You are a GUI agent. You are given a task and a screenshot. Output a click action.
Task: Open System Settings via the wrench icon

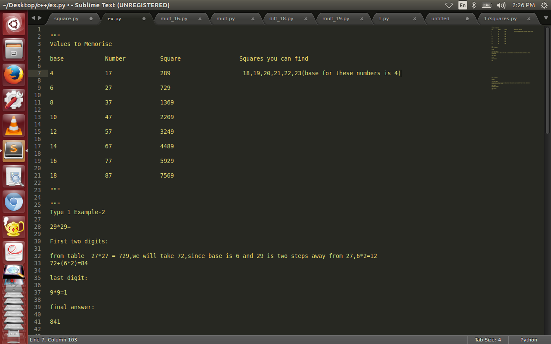tap(14, 99)
